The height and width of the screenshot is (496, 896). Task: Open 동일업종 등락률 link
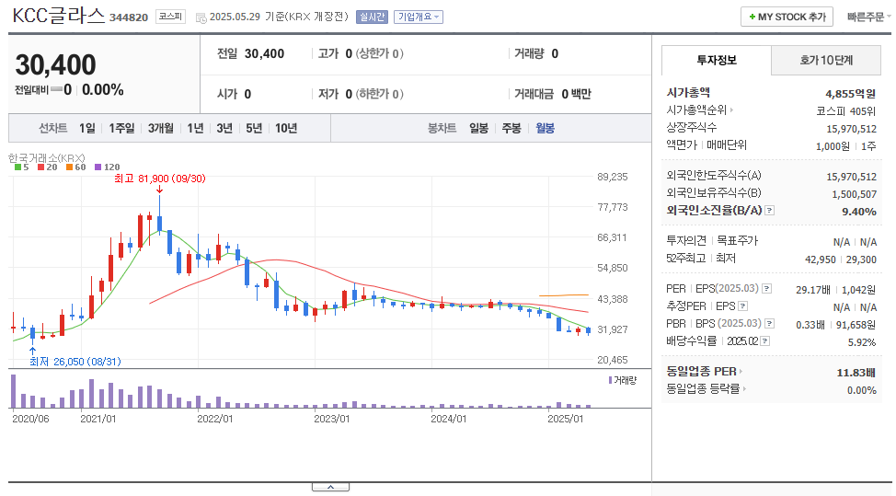point(706,388)
